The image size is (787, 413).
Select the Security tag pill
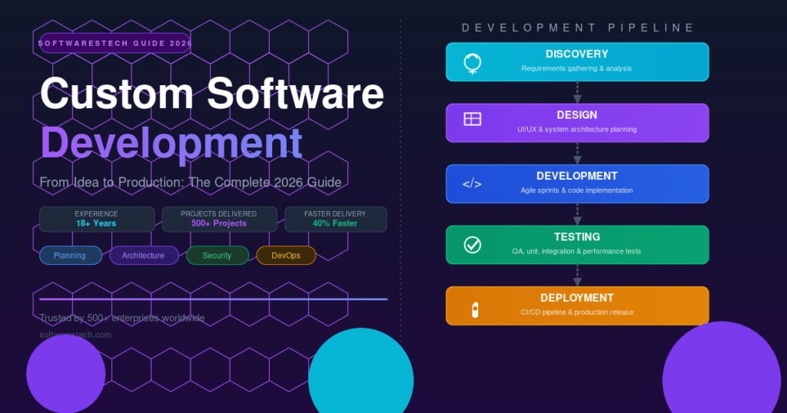[218, 255]
